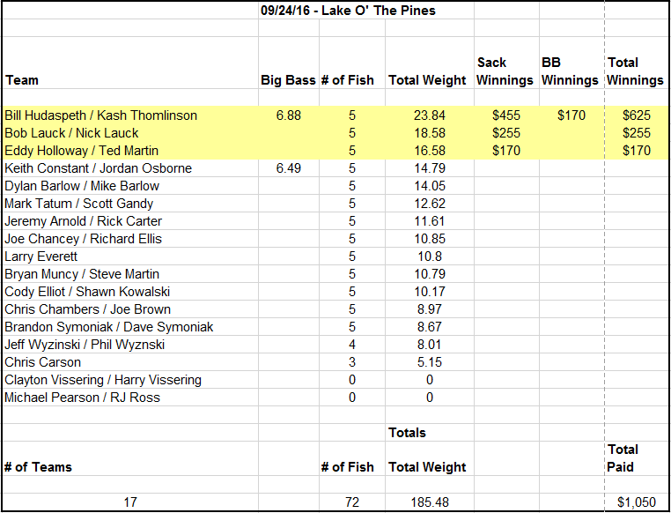Select the Bob Lauck / Nick Lauck cell
671x513 pixels.
coord(130,133)
